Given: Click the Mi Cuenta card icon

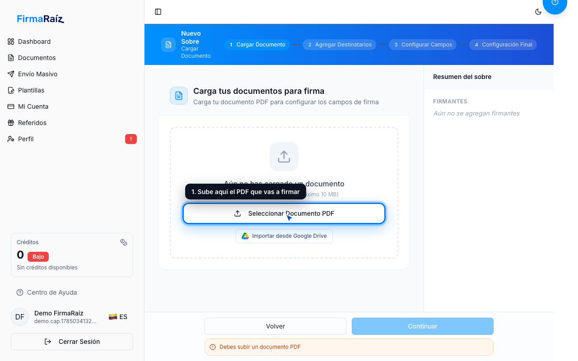Looking at the screenshot, I should pos(11,106).
